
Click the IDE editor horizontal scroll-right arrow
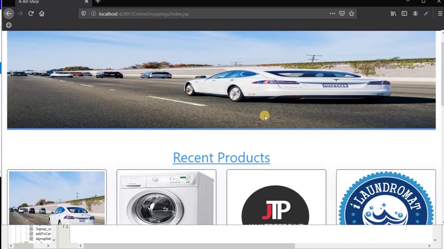[429, 246]
